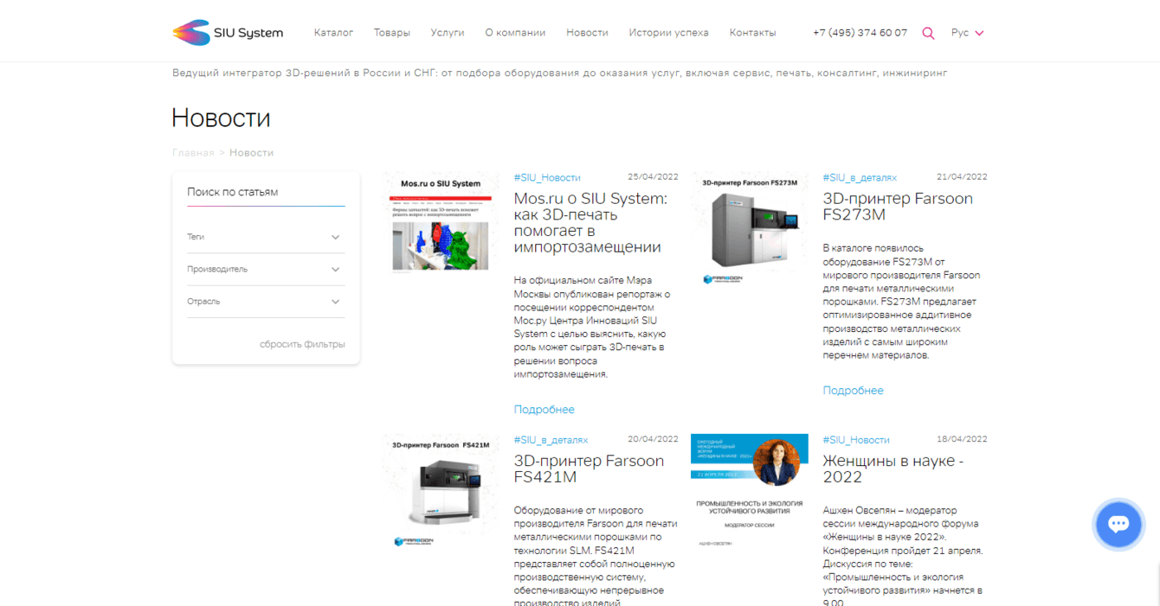This screenshot has height=606, width=1160.
Task: Reset filters via сбросить фильтры
Action: [302, 344]
